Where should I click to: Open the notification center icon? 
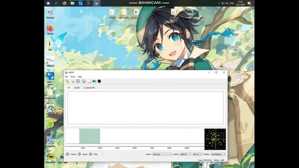(249, 3)
